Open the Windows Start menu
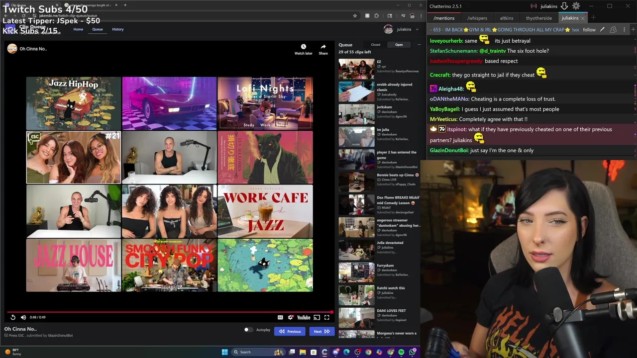 pos(224,352)
